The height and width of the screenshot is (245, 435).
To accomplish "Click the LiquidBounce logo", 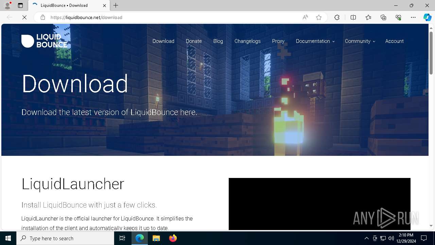I will tap(44, 41).
